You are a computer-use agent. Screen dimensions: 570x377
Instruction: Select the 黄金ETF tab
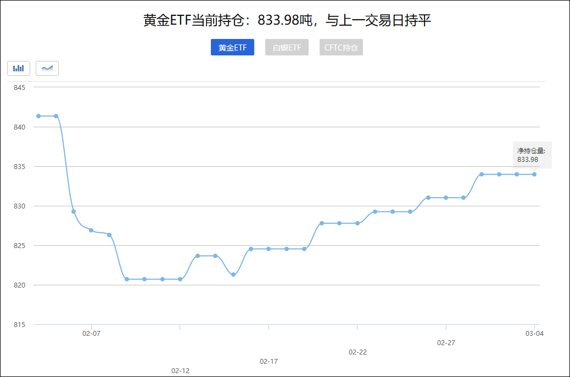point(232,48)
